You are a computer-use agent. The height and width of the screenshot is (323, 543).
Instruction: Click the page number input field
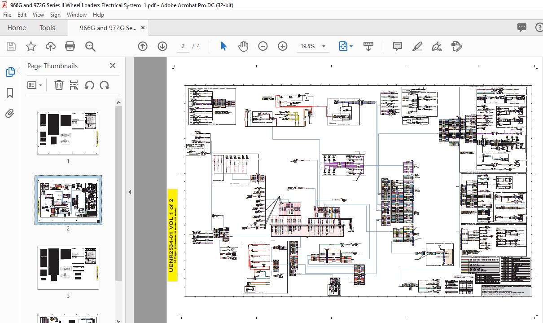pyautogui.click(x=183, y=46)
